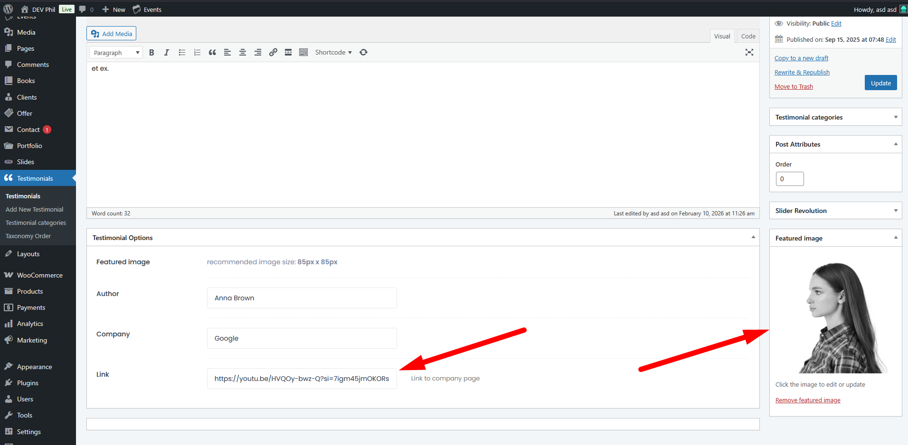Click the insert/edit link icon
This screenshot has width=908, height=445.
273,53
